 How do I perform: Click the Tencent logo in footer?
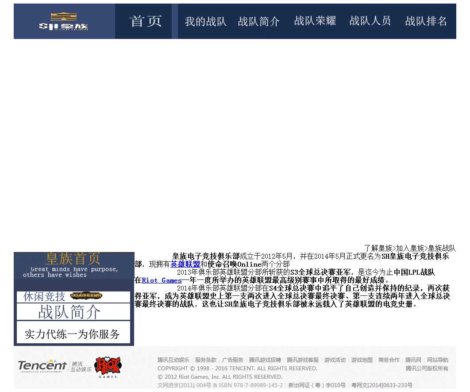tap(42, 366)
